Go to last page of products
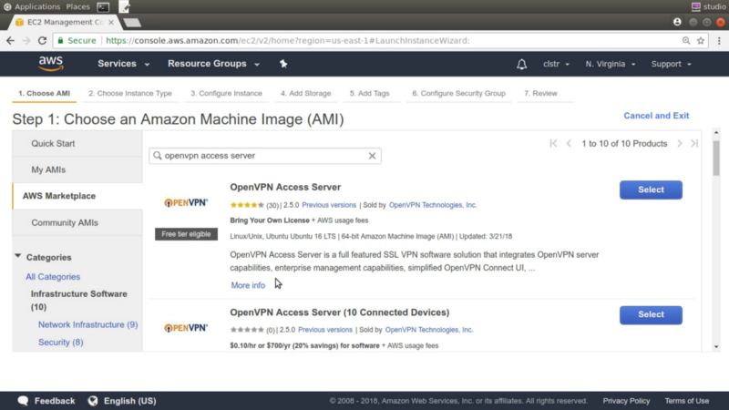This screenshot has height=410, width=729. (694, 143)
